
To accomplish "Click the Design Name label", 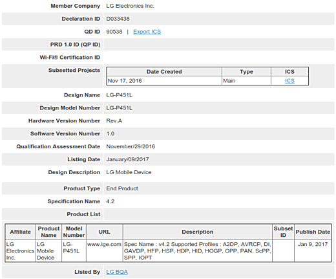I will (x=82, y=95).
